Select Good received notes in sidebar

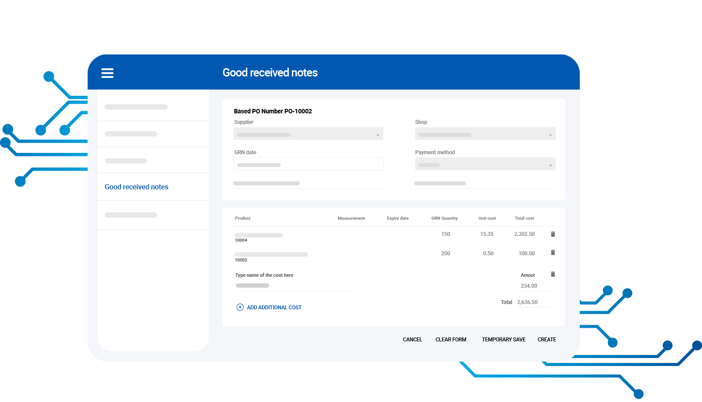click(x=137, y=187)
